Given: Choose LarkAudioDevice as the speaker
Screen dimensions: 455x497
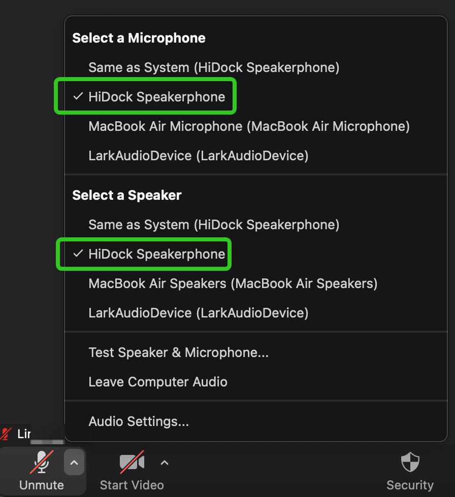Looking at the screenshot, I should tap(199, 313).
